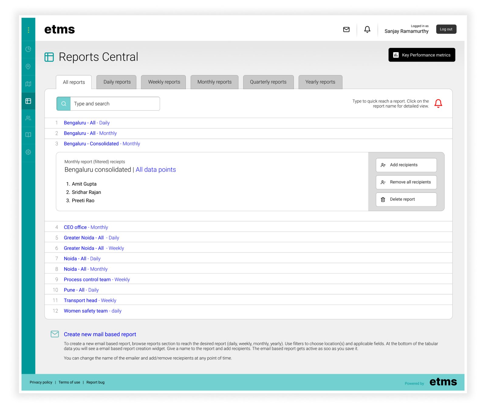The width and height of the screenshot is (486, 412).
Task: Open Create new mail based report link
Action: click(x=100, y=334)
